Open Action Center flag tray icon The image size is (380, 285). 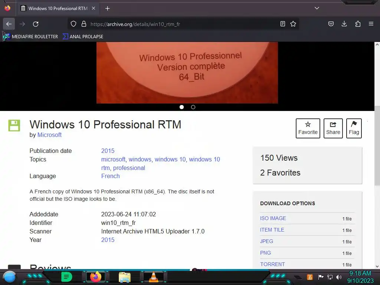point(321,277)
